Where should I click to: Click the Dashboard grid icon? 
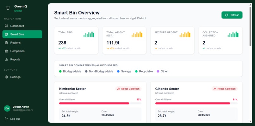coord(6,26)
